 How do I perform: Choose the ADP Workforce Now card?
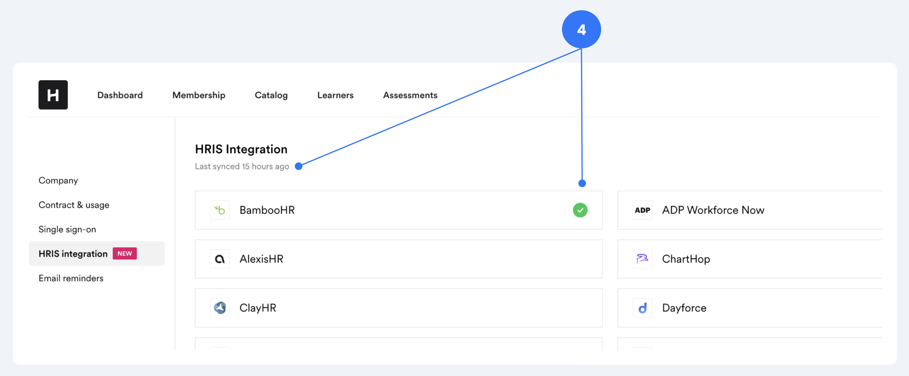pyautogui.click(x=750, y=210)
